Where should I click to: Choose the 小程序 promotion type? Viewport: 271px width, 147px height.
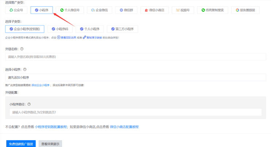pyautogui.click(x=42, y=10)
